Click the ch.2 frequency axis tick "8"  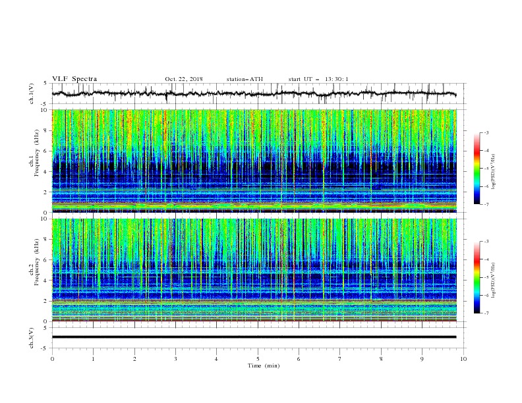pos(46,240)
